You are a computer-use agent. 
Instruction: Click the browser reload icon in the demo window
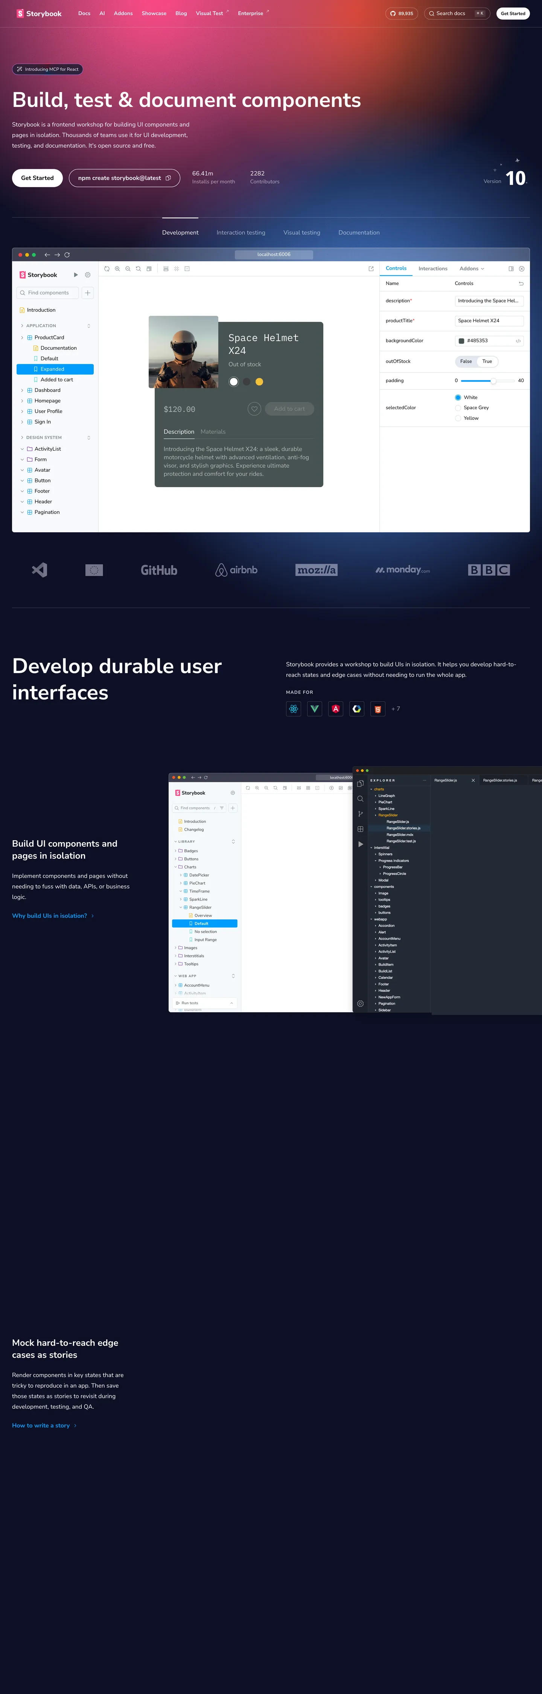67,254
